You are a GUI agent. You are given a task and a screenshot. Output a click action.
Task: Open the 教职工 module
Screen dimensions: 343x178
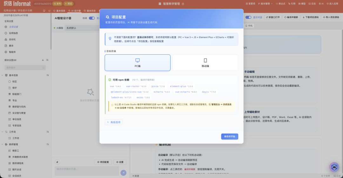coord(16,151)
